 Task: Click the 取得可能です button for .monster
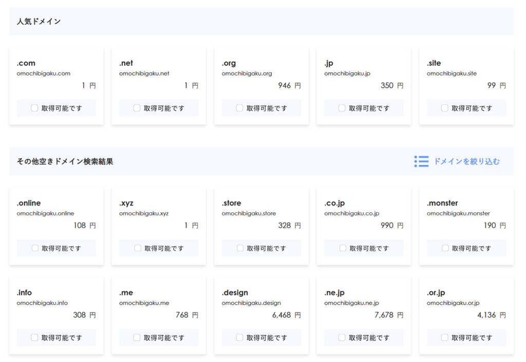tap(466, 248)
